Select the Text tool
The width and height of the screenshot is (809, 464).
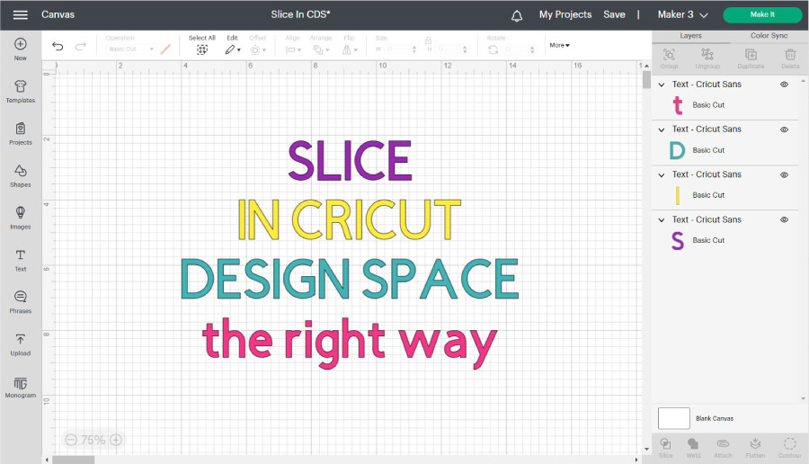20,261
